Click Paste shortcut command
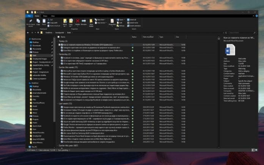 click(x=54, y=26)
